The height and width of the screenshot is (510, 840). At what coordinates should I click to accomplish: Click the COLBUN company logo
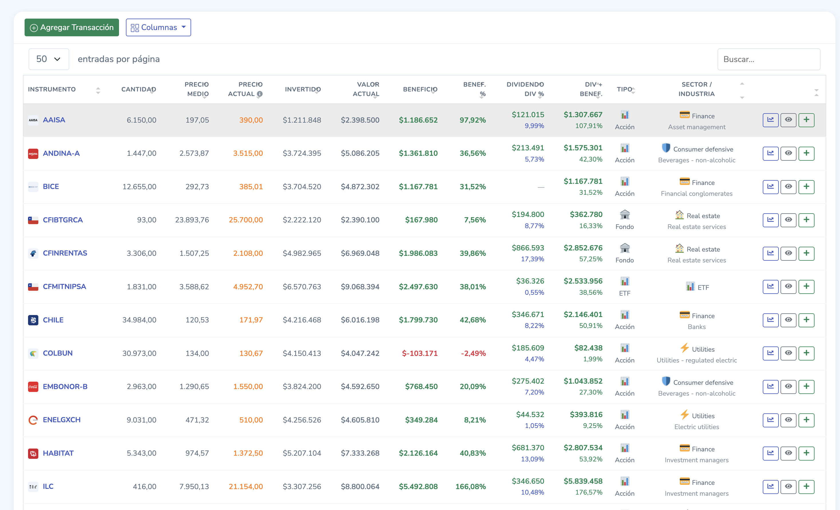(x=33, y=353)
